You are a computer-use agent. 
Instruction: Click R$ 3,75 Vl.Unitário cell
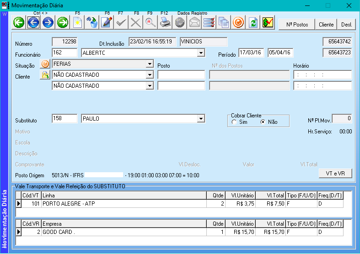[241, 204]
